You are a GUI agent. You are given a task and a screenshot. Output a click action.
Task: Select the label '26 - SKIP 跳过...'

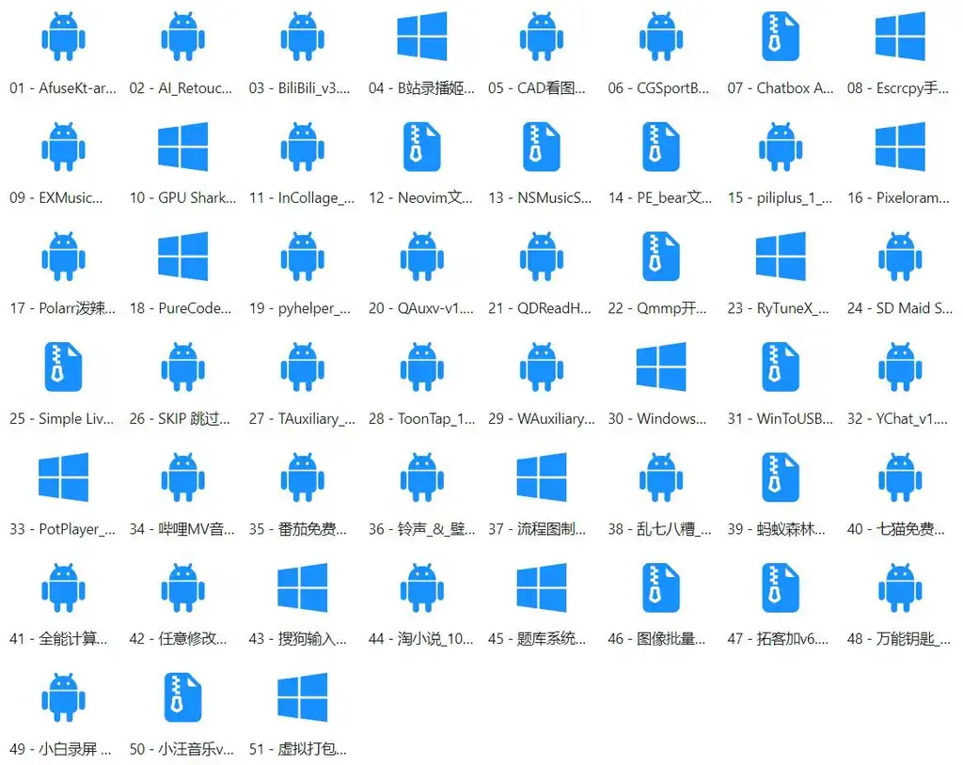click(180, 419)
